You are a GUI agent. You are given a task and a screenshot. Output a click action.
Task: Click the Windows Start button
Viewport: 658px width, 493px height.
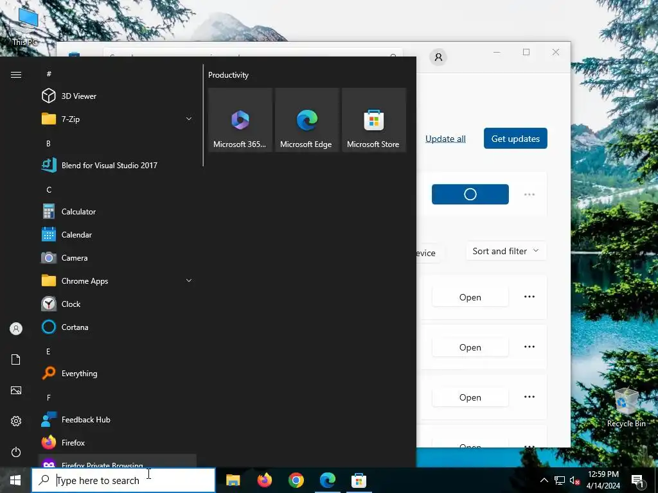coord(15,480)
